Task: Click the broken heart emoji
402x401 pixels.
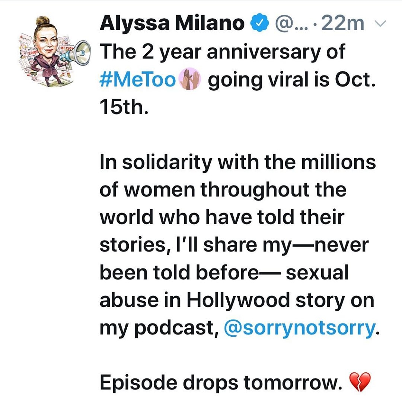Action: [360, 382]
